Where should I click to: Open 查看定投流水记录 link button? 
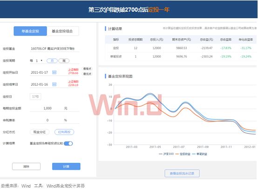tap(182, 173)
